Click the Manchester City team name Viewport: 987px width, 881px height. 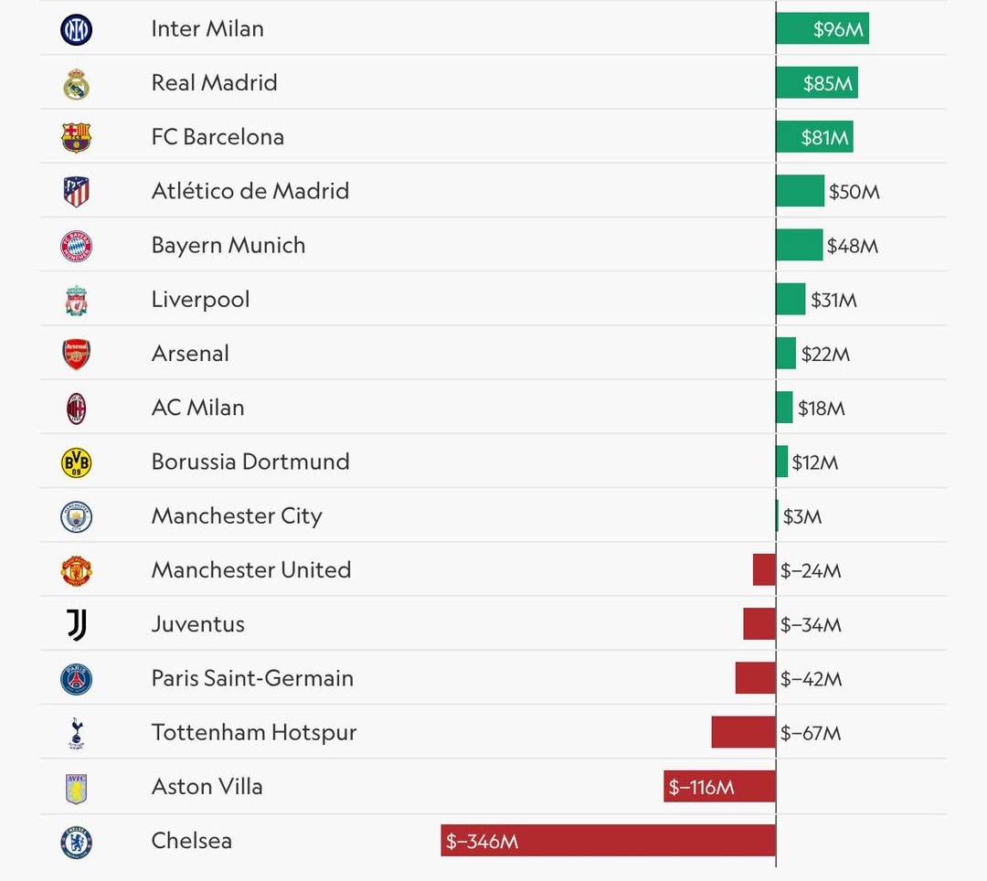(237, 516)
